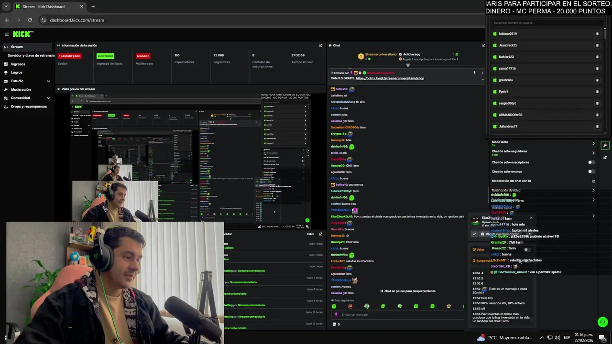This screenshot has height=344, width=612.
Task: Open the chat users icon below wrench
Action: (605, 157)
